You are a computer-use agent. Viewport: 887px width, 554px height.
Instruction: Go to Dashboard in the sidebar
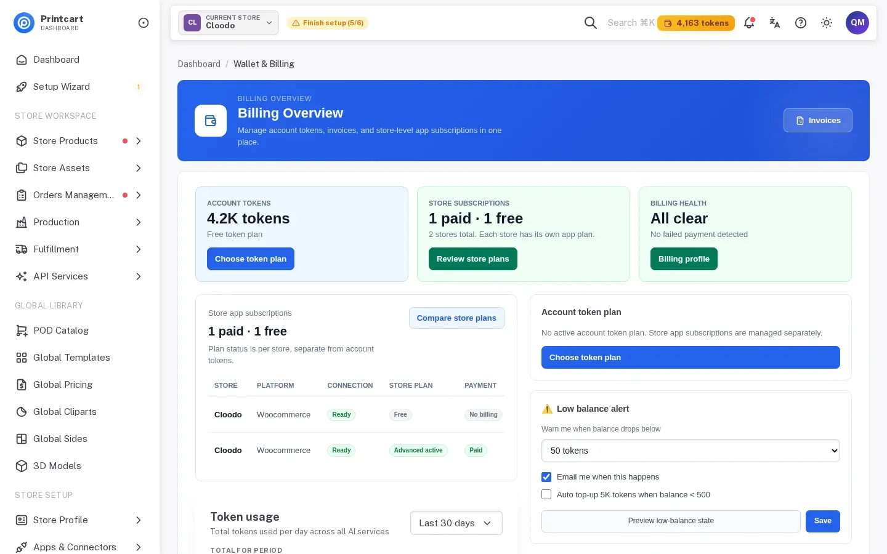(80, 60)
